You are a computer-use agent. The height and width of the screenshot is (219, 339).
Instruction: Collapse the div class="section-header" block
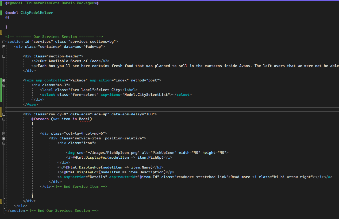(x=3, y=56)
